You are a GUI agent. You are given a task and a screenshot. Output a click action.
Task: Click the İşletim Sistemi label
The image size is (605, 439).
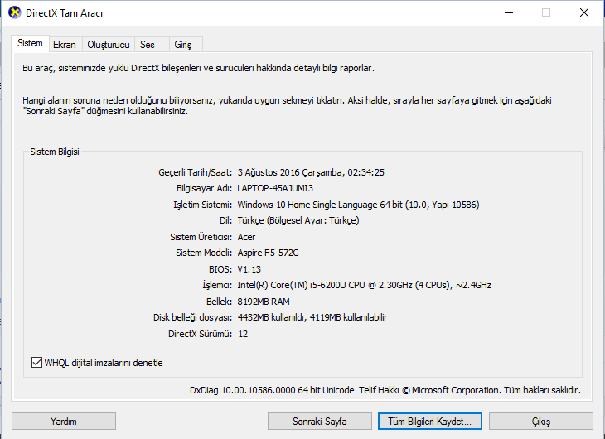(x=202, y=205)
